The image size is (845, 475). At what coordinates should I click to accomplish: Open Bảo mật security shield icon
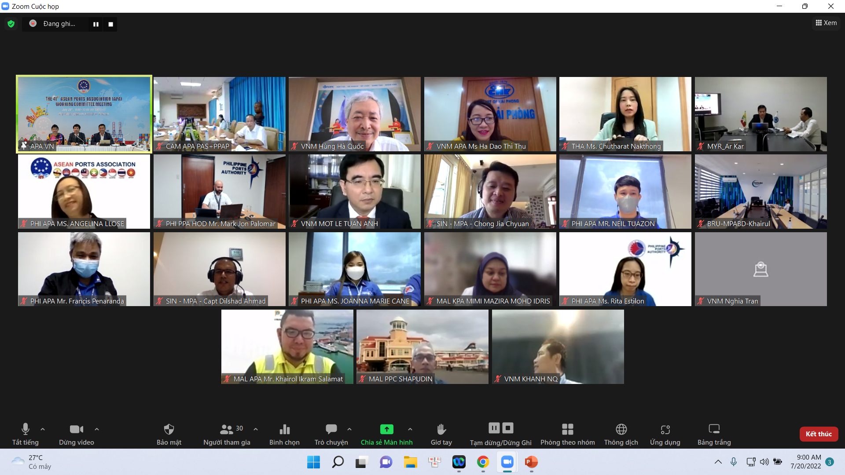coord(169,434)
